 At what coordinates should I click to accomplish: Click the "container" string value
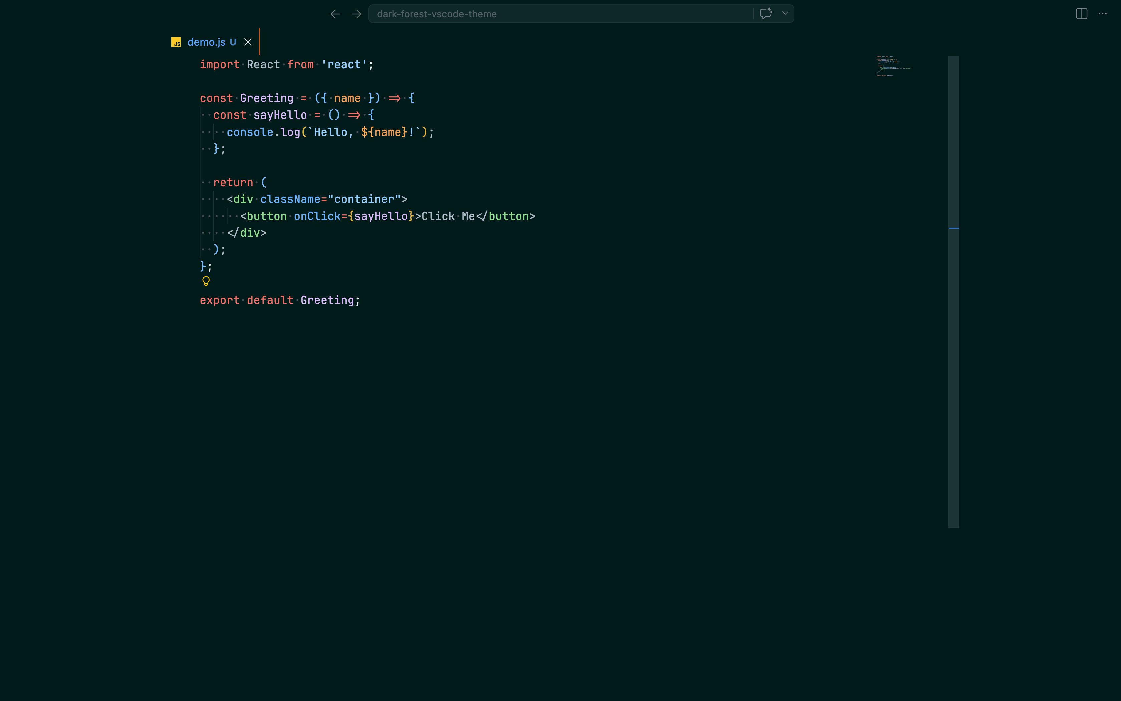(x=364, y=199)
